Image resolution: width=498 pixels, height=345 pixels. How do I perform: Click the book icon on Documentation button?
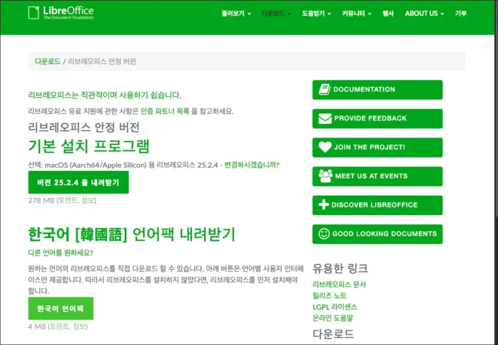click(324, 90)
